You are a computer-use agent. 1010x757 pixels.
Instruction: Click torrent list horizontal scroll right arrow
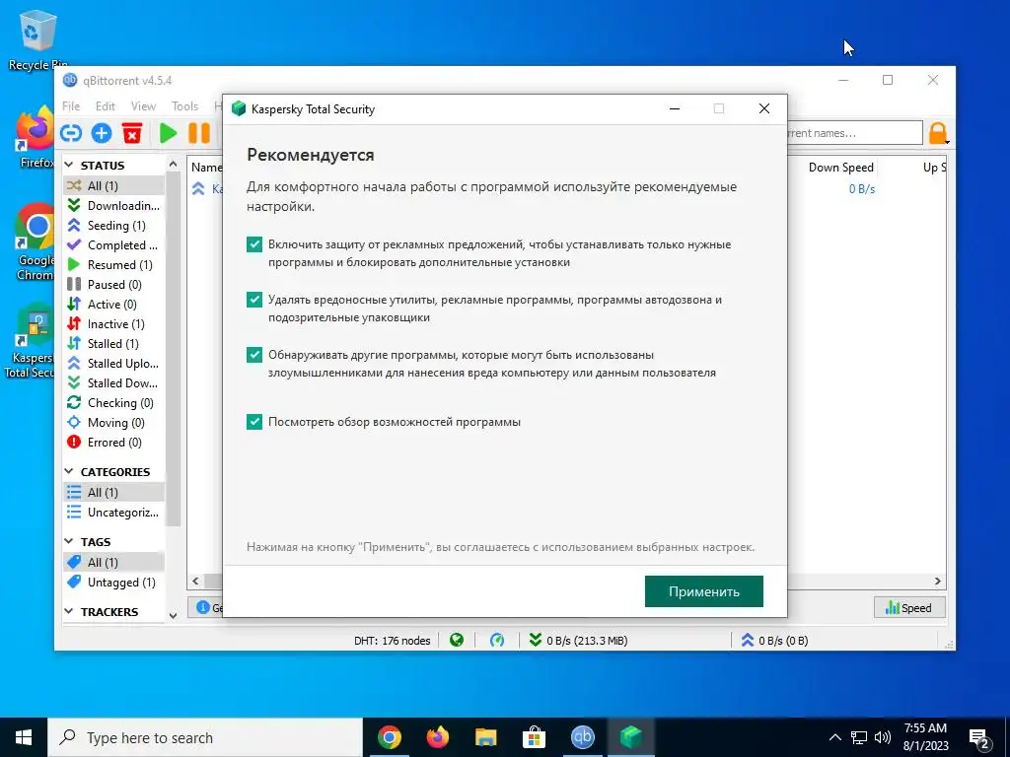pos(938,582)
